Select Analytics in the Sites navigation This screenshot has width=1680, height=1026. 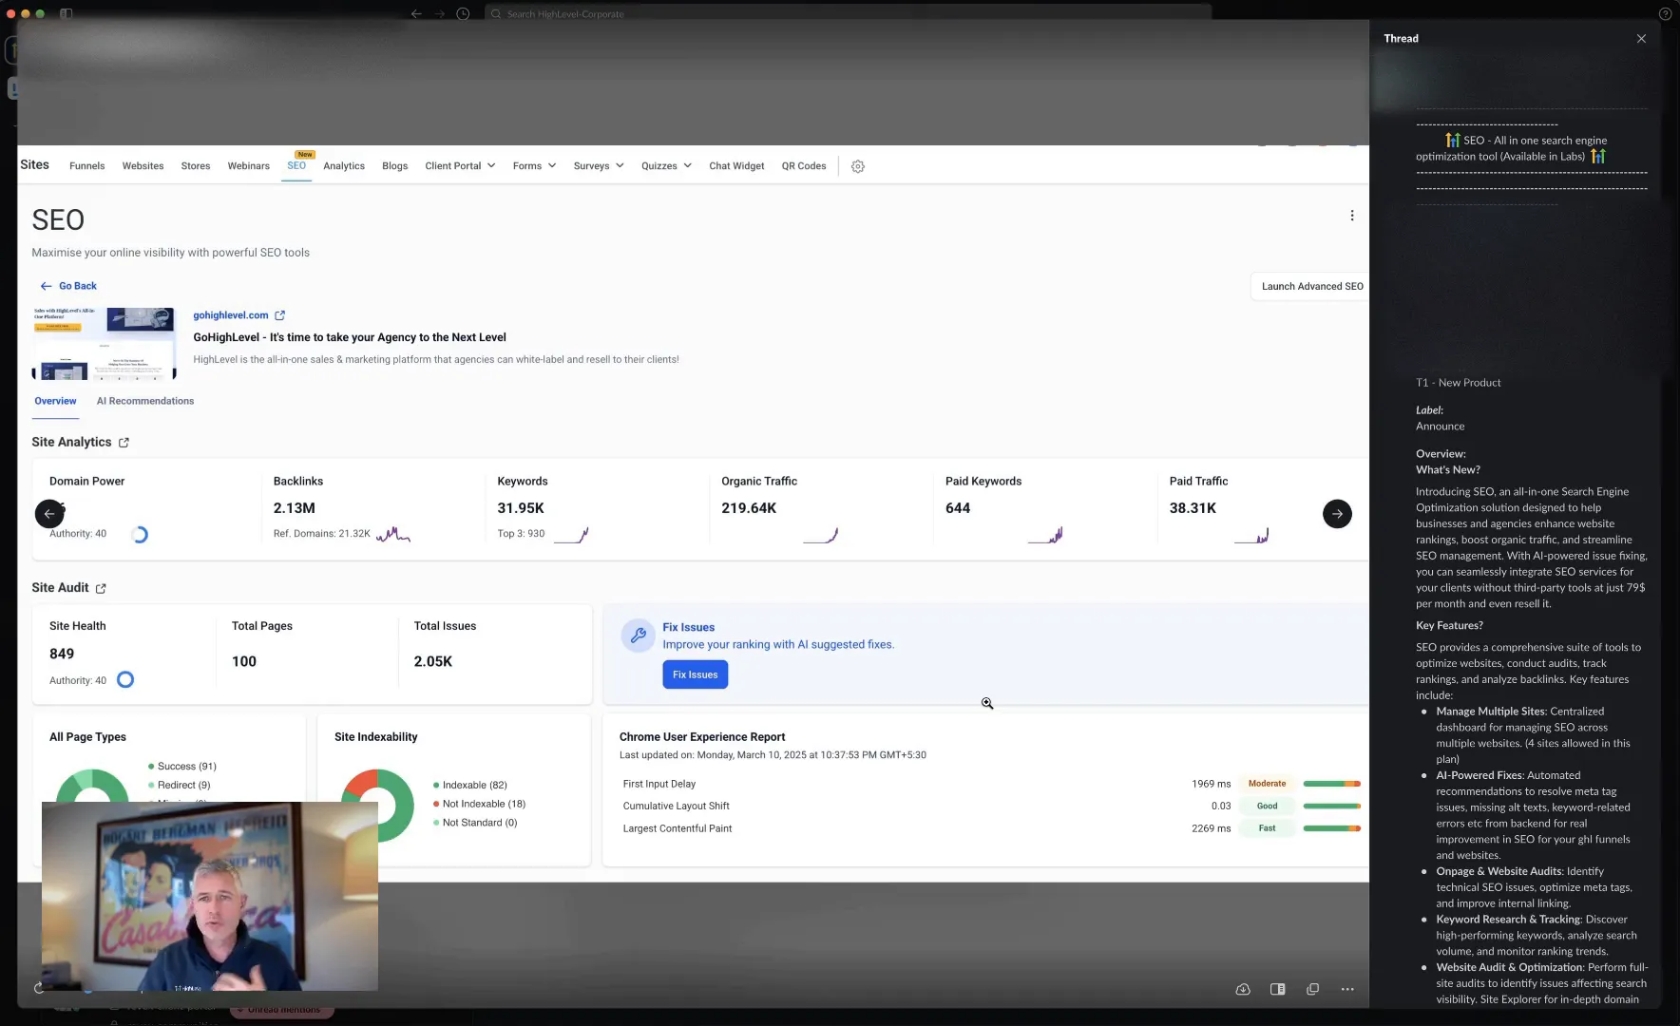(x=344, y=165)
